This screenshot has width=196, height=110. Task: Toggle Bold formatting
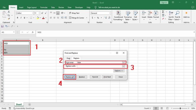(x=17, y=18)
